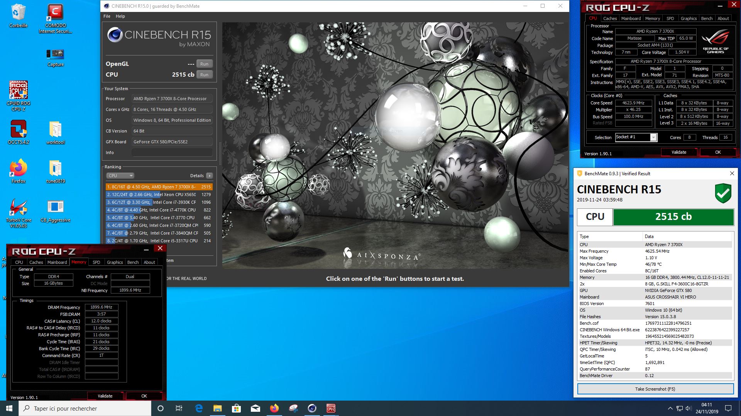The height and width of the screenshot is (416, 741).
Task: Open Graphics tab in bottom-left CPU-Z
Action: coord(115,262)
